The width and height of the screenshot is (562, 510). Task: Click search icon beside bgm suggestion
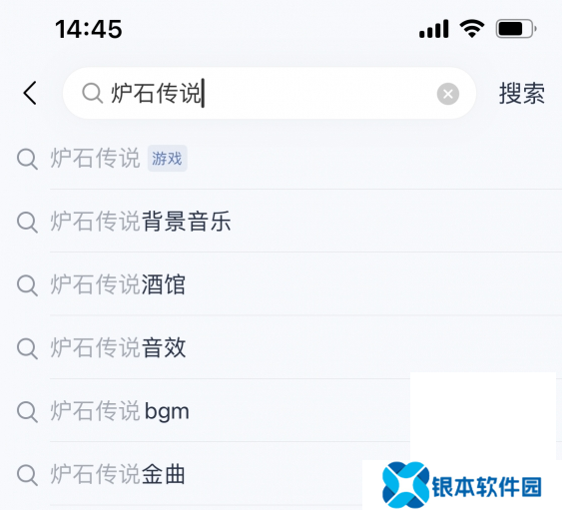pos(27,411)
